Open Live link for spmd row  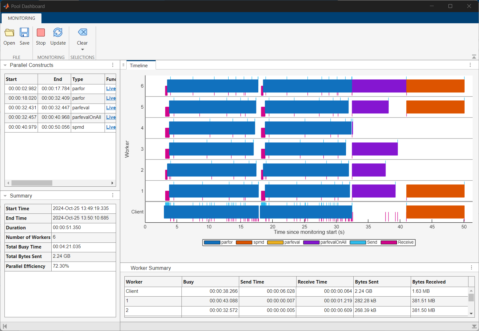click(111, 127)
